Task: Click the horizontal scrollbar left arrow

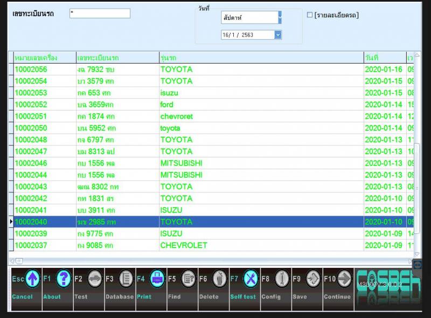Action: [12, 261]
